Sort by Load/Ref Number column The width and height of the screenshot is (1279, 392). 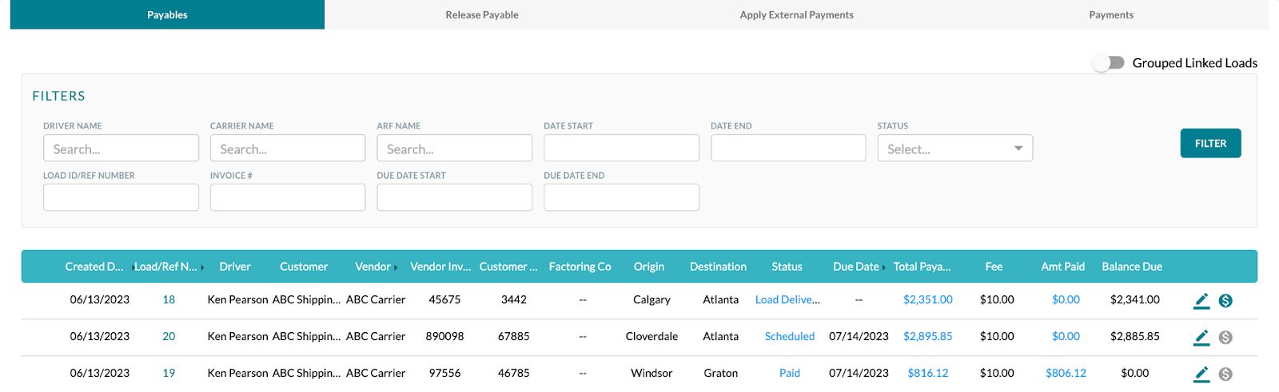[x=165, y=267]
